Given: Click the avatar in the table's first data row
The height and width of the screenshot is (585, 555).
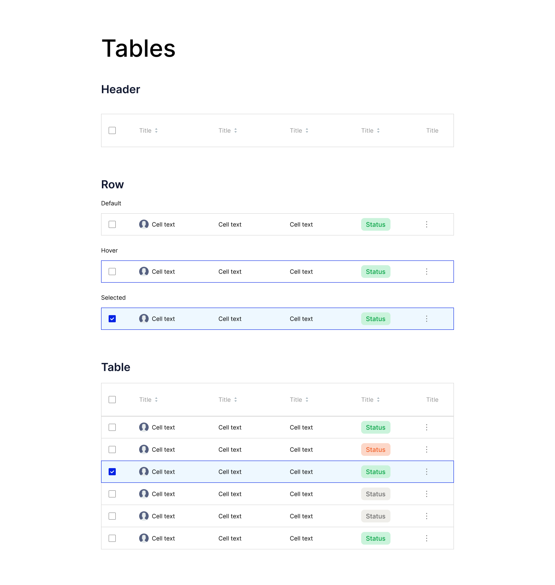Looking at the screenshot, I should click(x=144, y=427).
